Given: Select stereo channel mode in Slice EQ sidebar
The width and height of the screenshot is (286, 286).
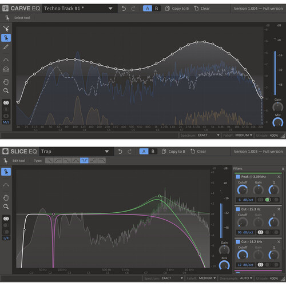Looking at the screenshot, I should pos(6,219).
